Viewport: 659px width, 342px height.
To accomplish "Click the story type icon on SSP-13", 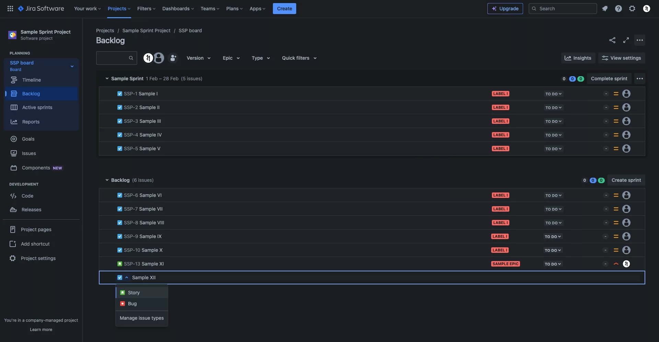I will [120, 264].
